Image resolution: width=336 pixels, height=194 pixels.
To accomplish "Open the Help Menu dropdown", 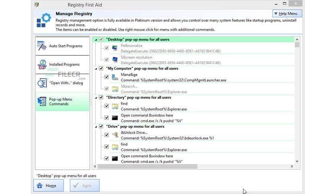I will tap(287, 14).
